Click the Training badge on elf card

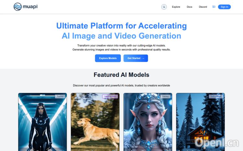coord(165,96)
